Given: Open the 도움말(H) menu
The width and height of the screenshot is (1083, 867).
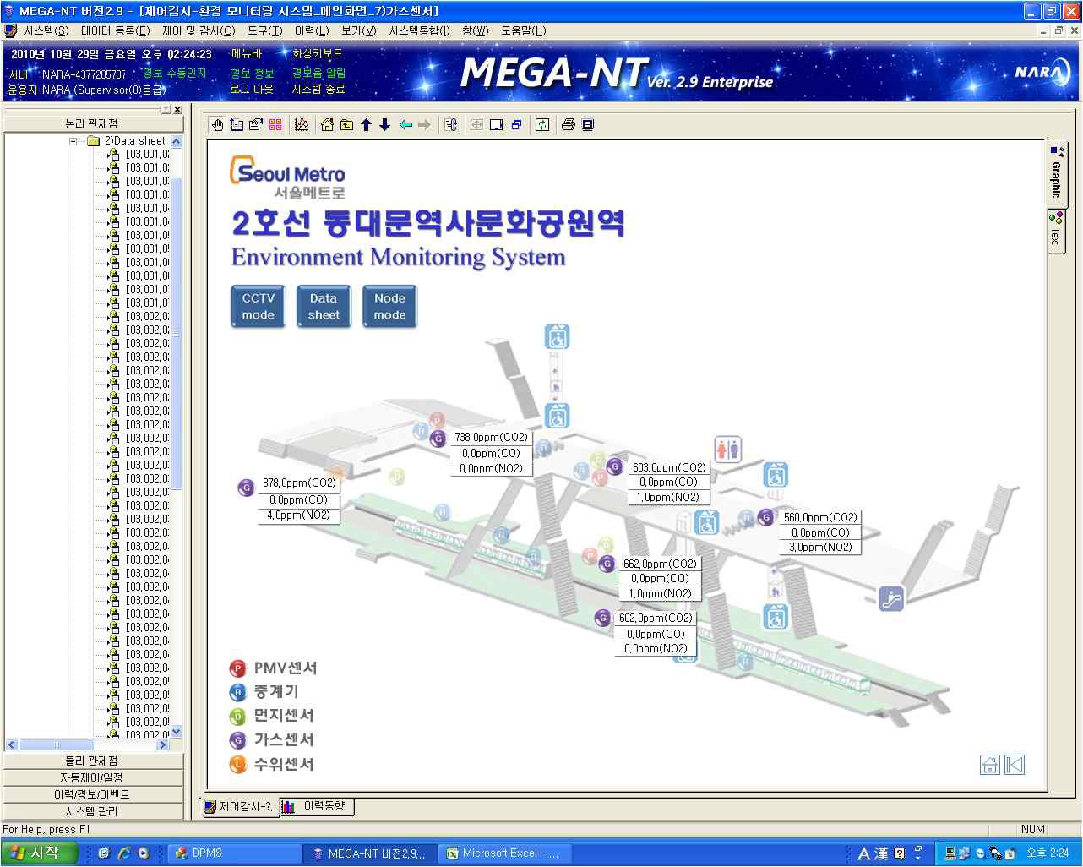Looking at the screenshot, I should [523, 30].
